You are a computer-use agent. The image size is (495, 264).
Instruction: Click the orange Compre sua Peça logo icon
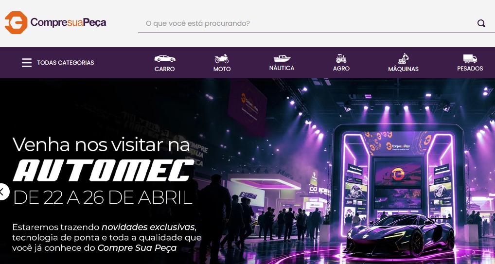tap(16, 22)
